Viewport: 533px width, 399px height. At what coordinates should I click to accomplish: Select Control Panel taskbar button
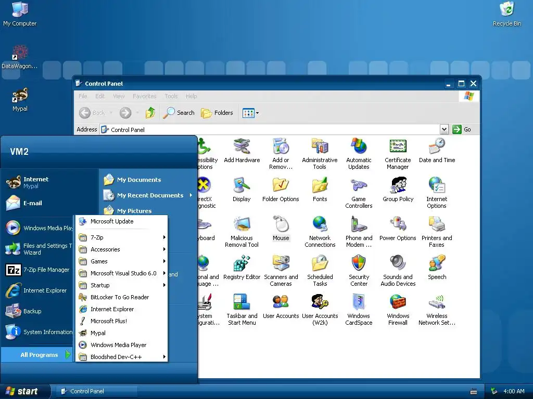coord(96,391)
